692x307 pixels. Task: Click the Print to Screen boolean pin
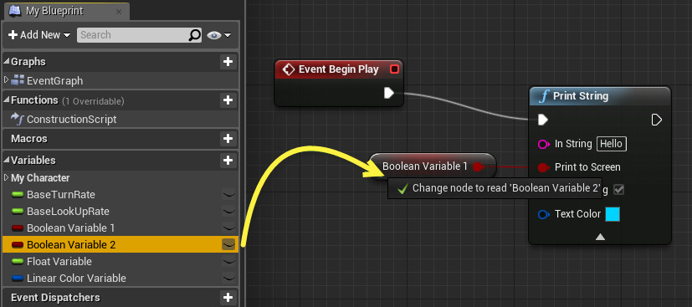pos(544,167)
